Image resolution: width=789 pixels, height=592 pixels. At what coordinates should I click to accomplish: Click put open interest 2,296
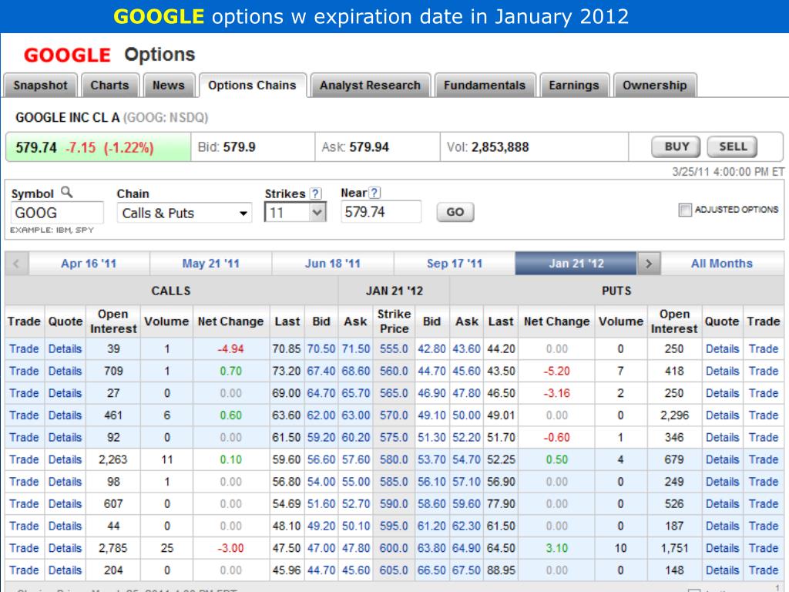click(673, 415)
